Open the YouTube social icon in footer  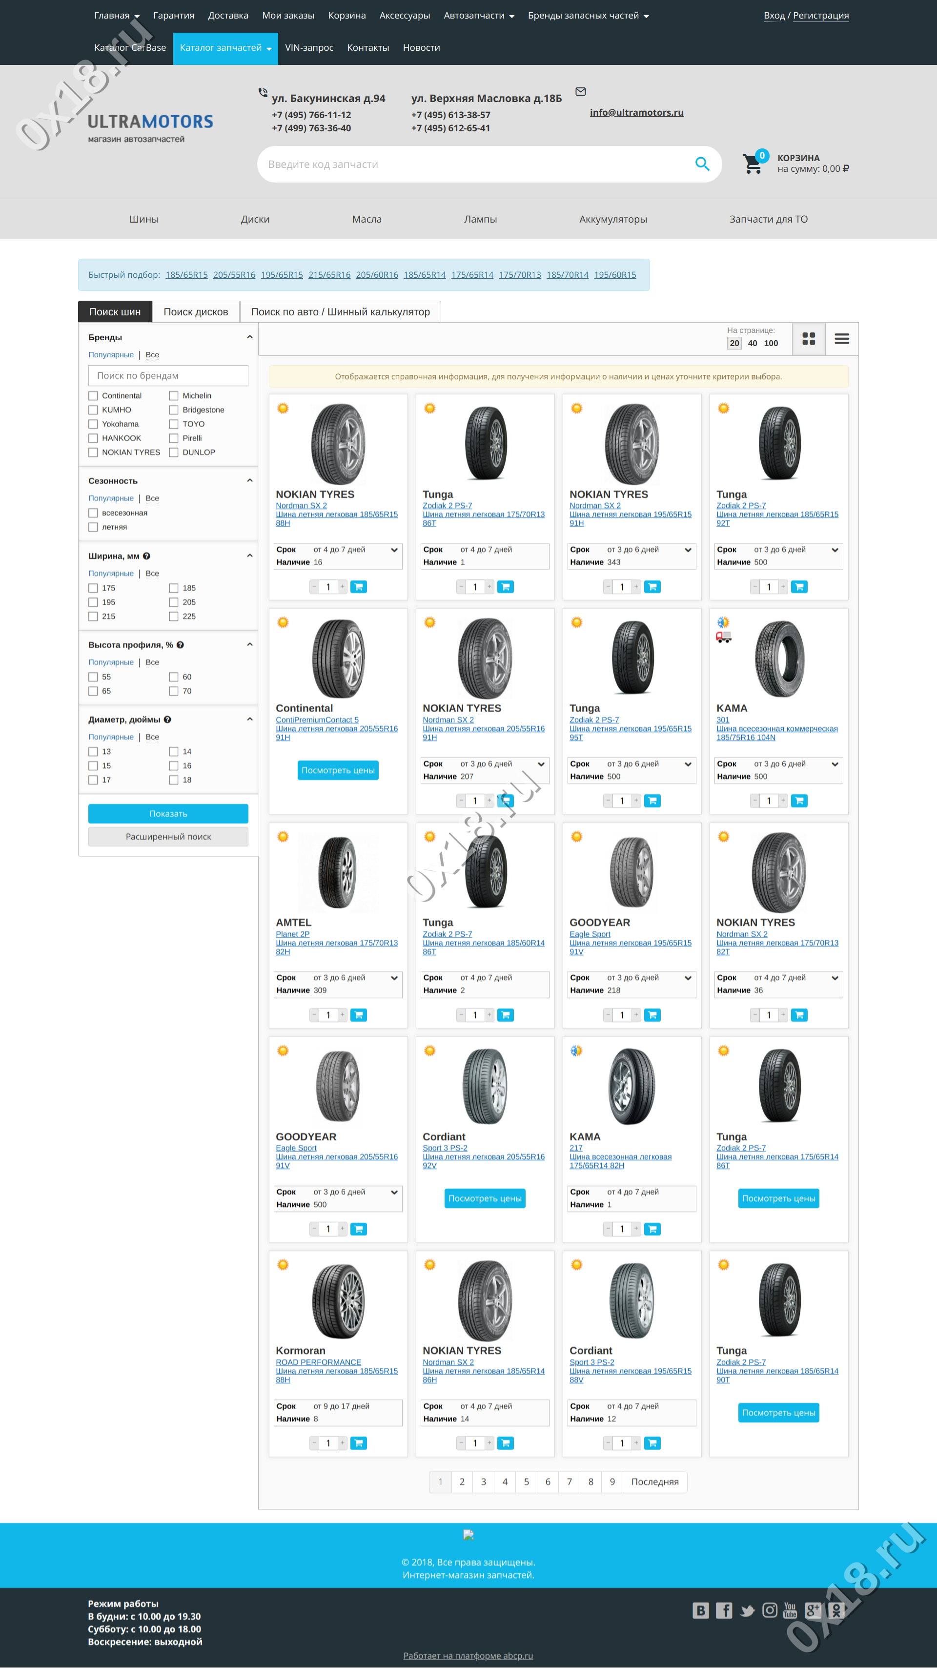pyautogui.click(x=790, y=1610)
